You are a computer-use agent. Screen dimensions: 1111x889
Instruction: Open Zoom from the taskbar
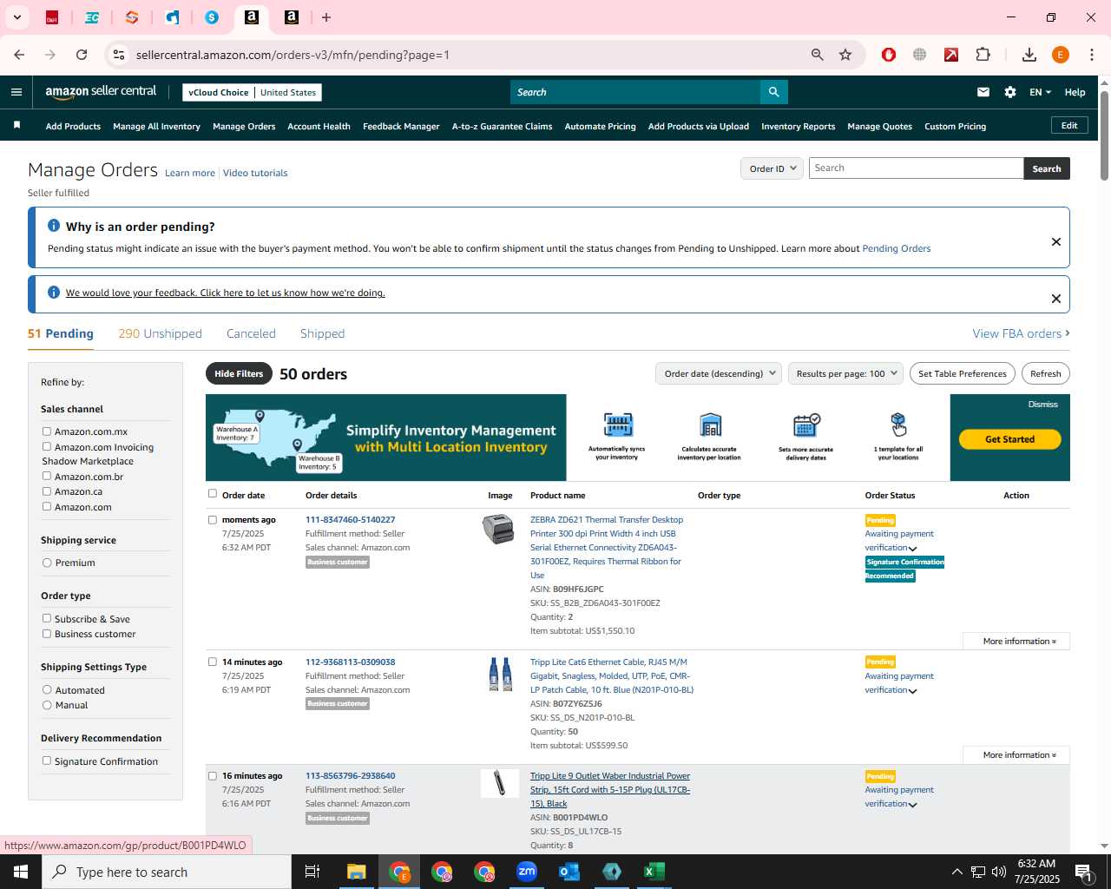(527, 872)
